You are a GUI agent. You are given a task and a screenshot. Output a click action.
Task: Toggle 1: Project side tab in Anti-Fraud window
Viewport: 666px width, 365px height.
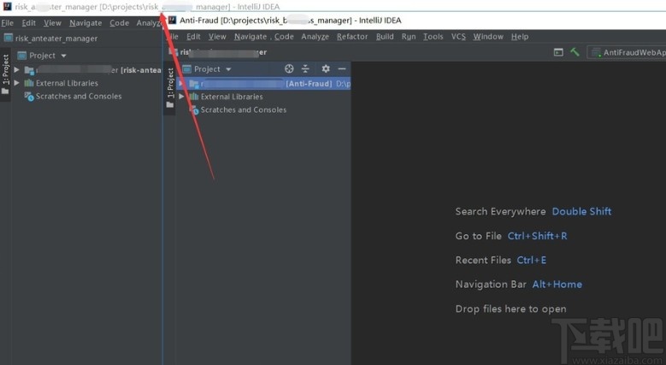click(x=170, y=88)
